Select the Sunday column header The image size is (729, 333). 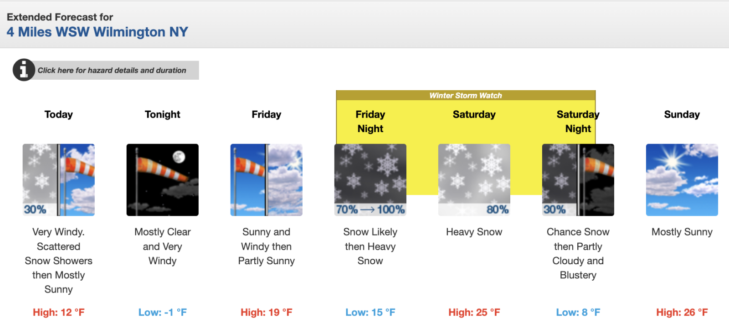click(x=682, y=114)
